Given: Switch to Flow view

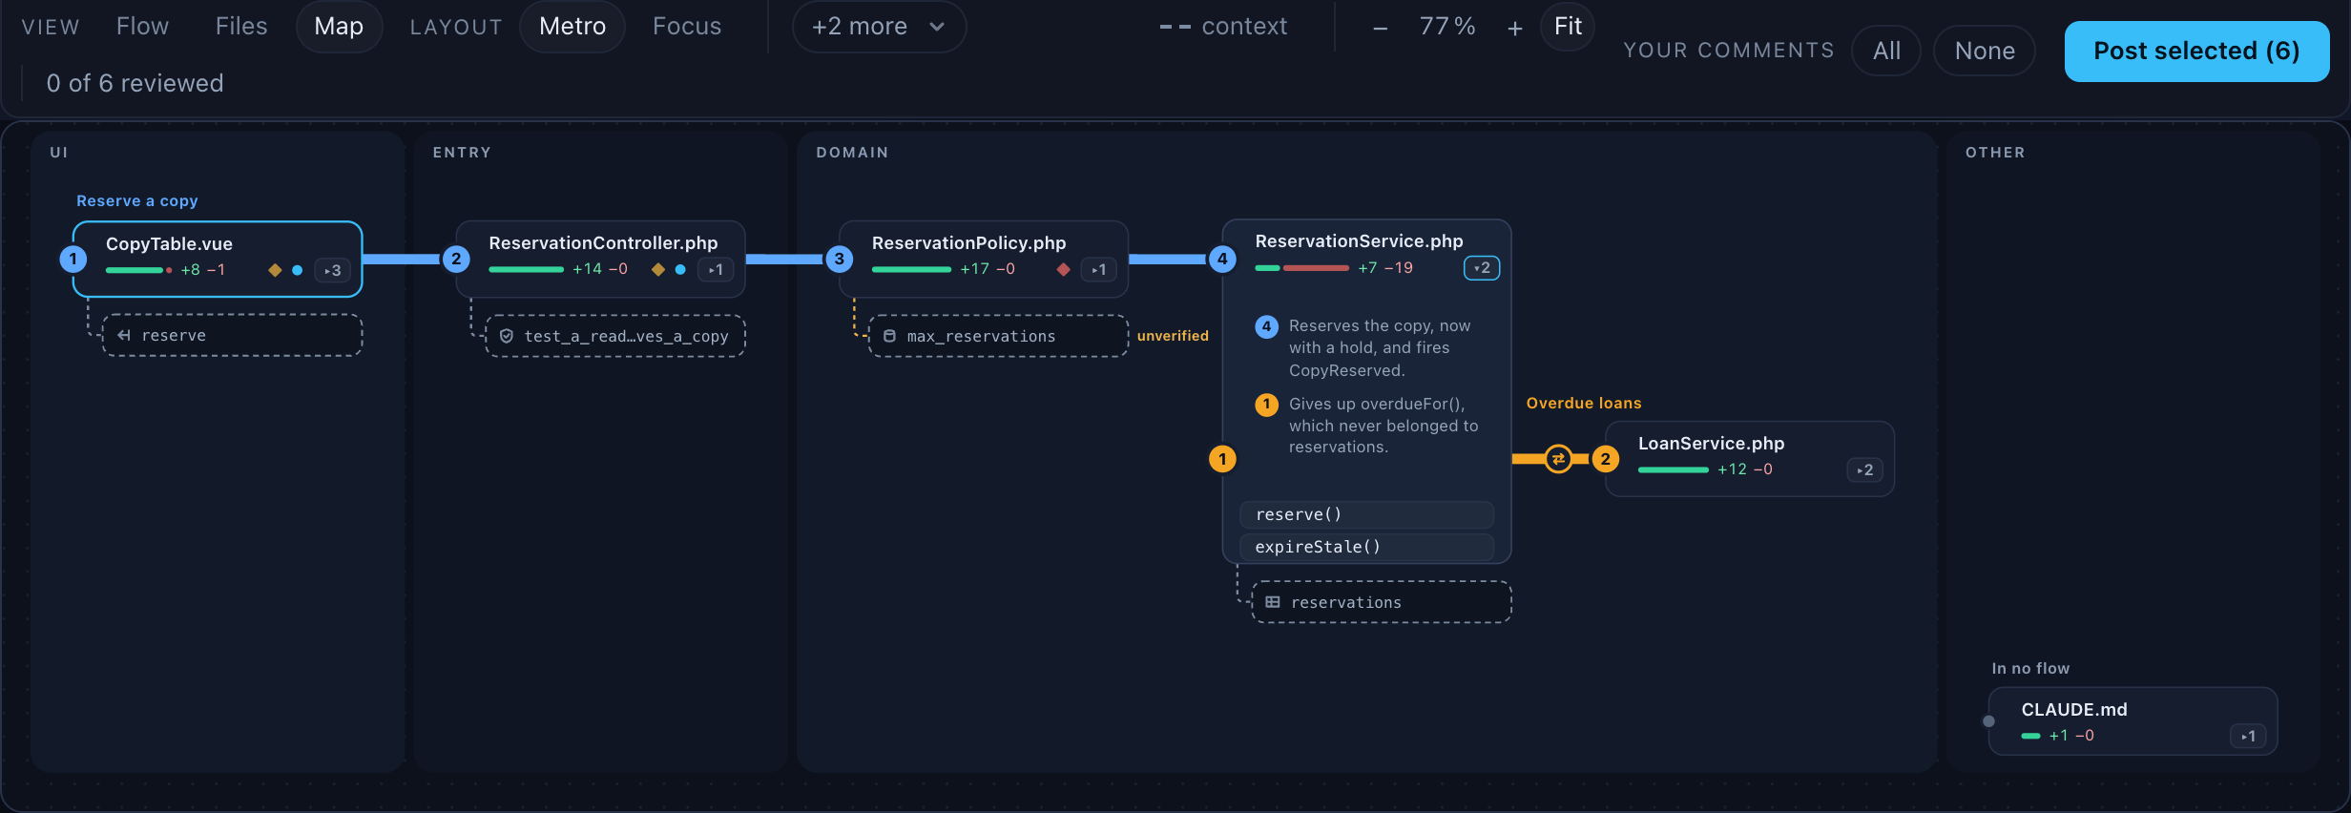Looking at the screenshot, I should tap(142, 27).
